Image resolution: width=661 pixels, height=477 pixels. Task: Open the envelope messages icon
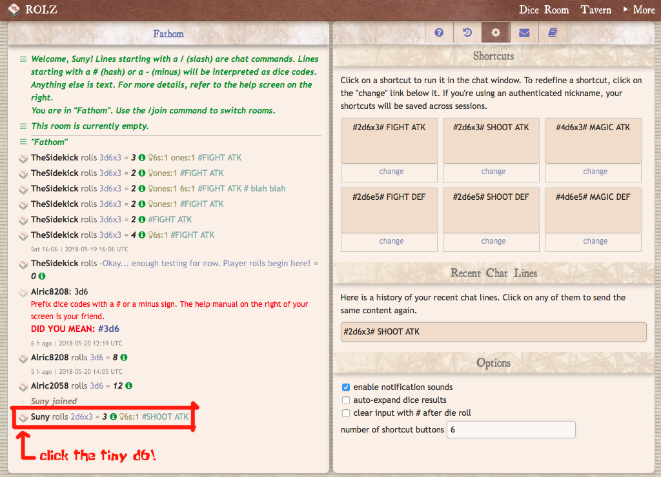524,32
